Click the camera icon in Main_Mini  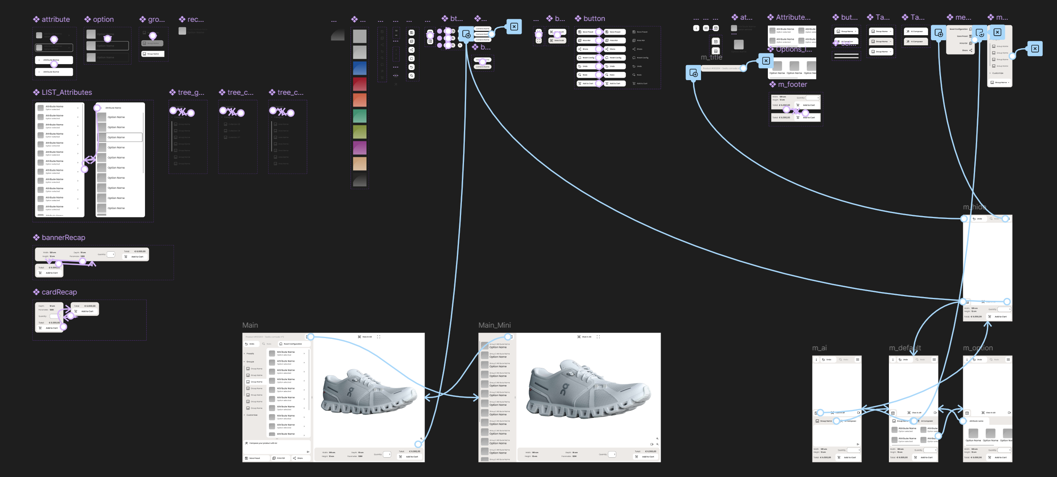[x=652, y=444]
